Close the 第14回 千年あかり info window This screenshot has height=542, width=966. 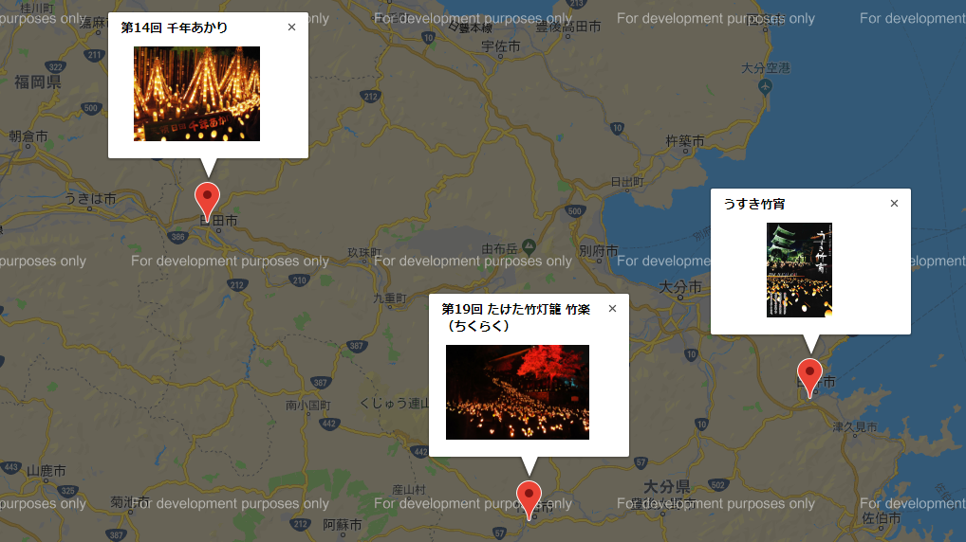291,27
